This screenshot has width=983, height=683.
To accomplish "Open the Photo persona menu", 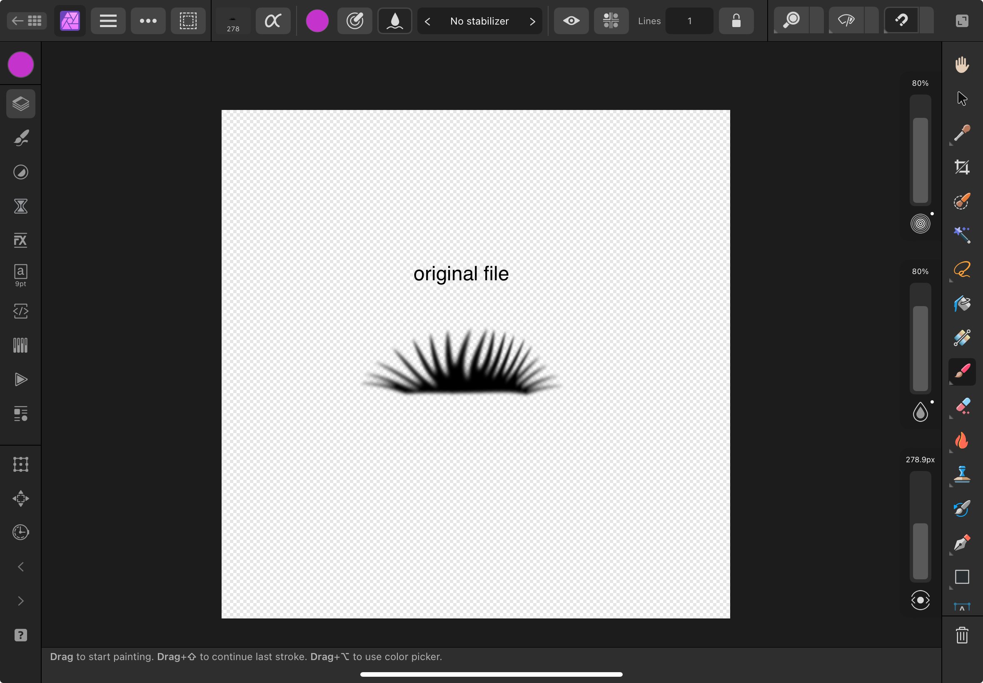I will tap(70, 20).
